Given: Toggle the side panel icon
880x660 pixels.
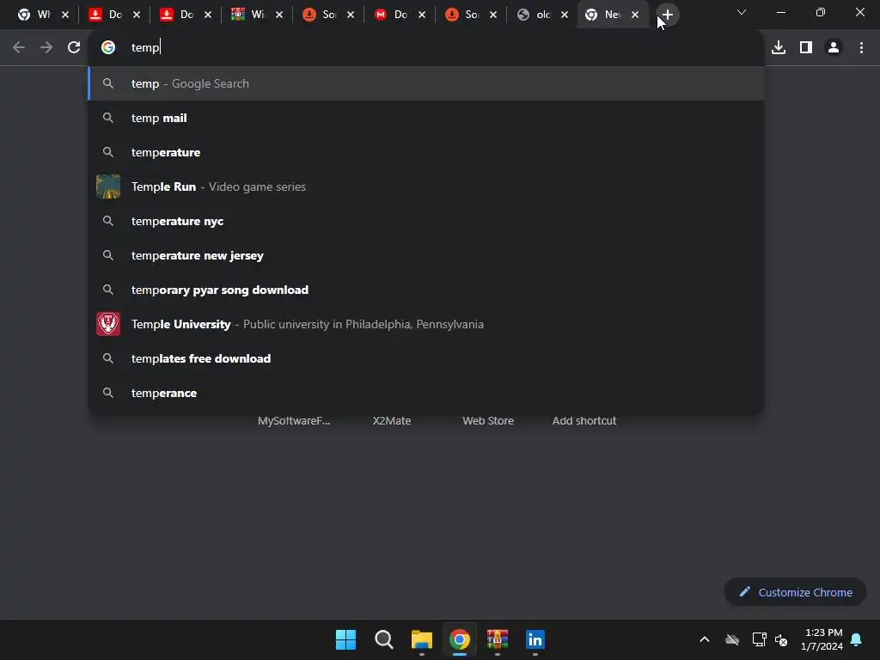Looking at the screenshot, I should click(806, 48).
